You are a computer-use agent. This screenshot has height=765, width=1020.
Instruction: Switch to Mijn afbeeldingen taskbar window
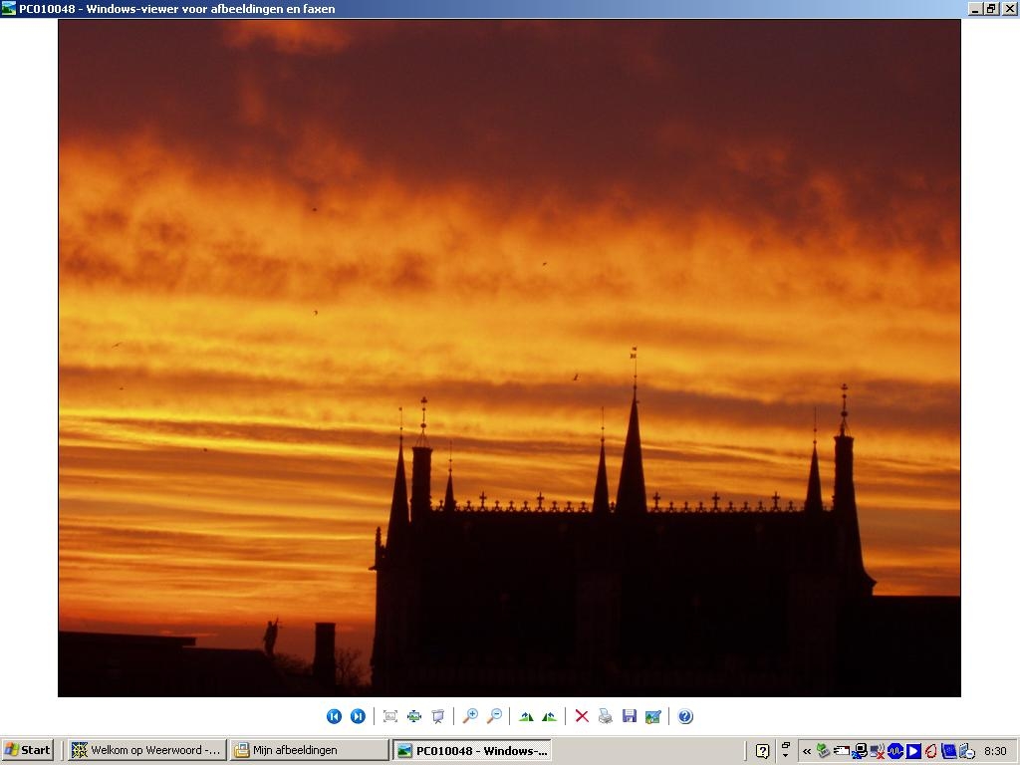point(310,750)
